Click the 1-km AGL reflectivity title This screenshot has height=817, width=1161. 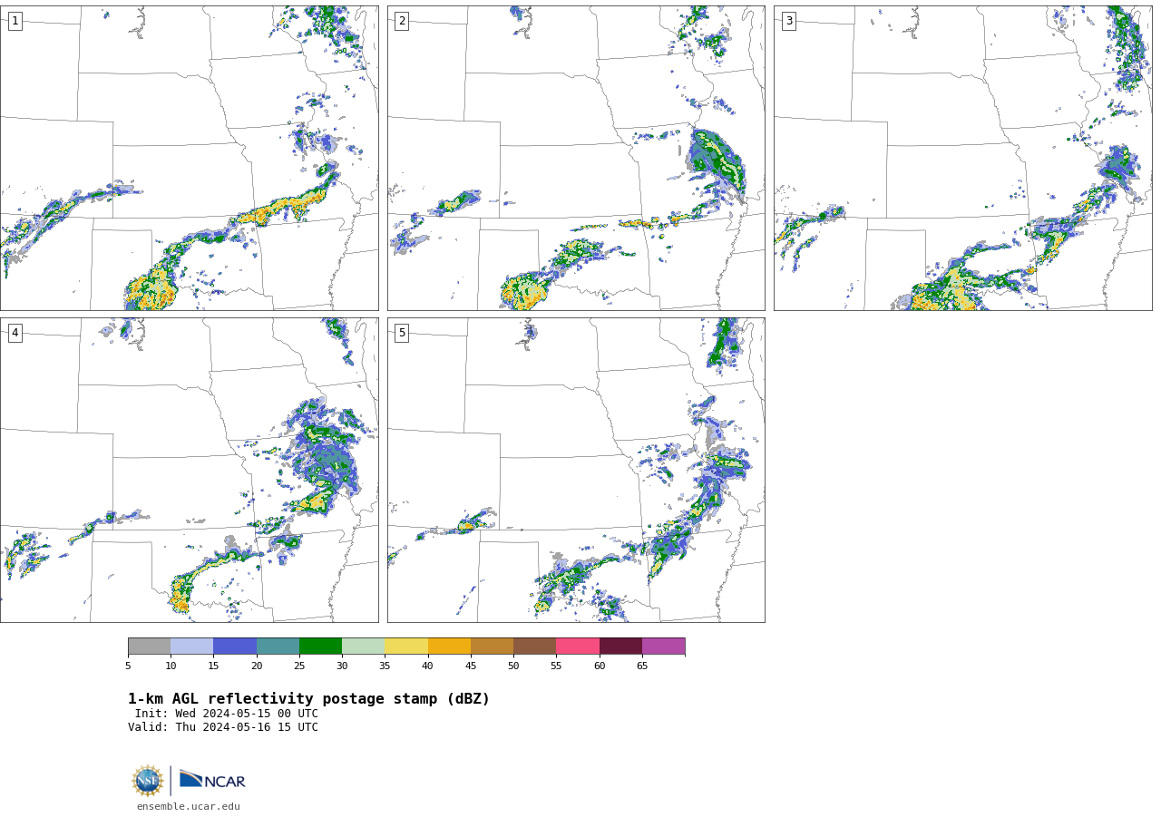click(308, 699)
